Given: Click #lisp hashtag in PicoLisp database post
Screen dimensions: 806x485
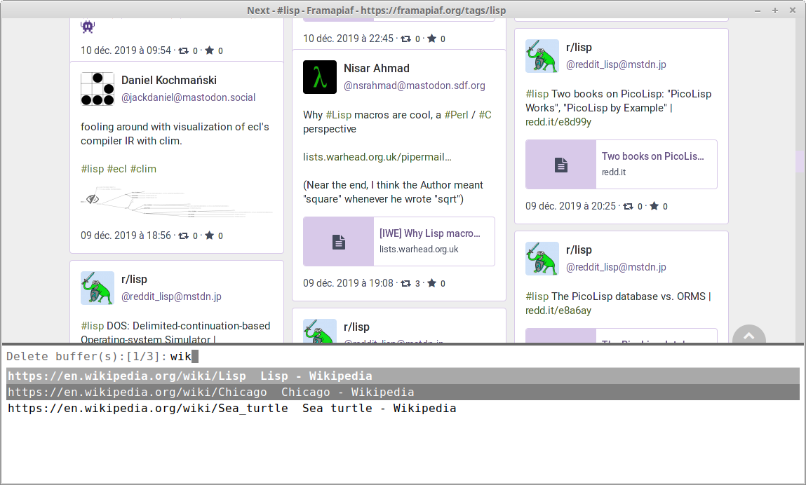Looking at the screenshot, I should (x=537, y=296).
